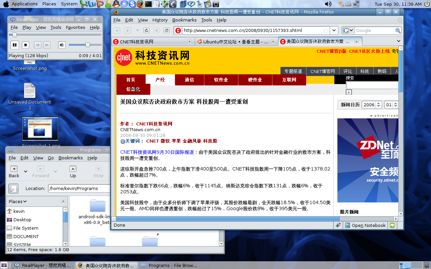The height and width of the screenshot is (269, 431).
Task: Switch to CNET科技资讯网 tab
Action: pos(153,42)
